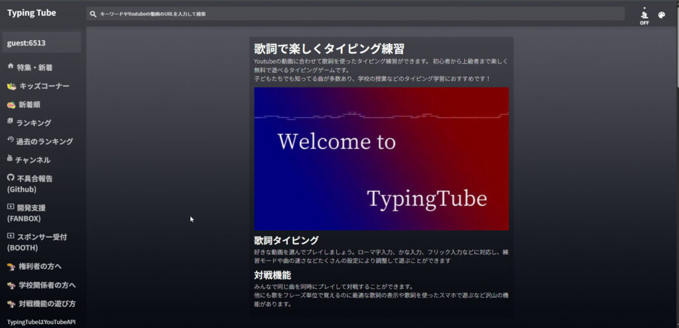The height and width of the screenshot is (328, 679).
Task: Click the heading 歌詞で楽しくタイピング練習
Action: tap(329, 48)
